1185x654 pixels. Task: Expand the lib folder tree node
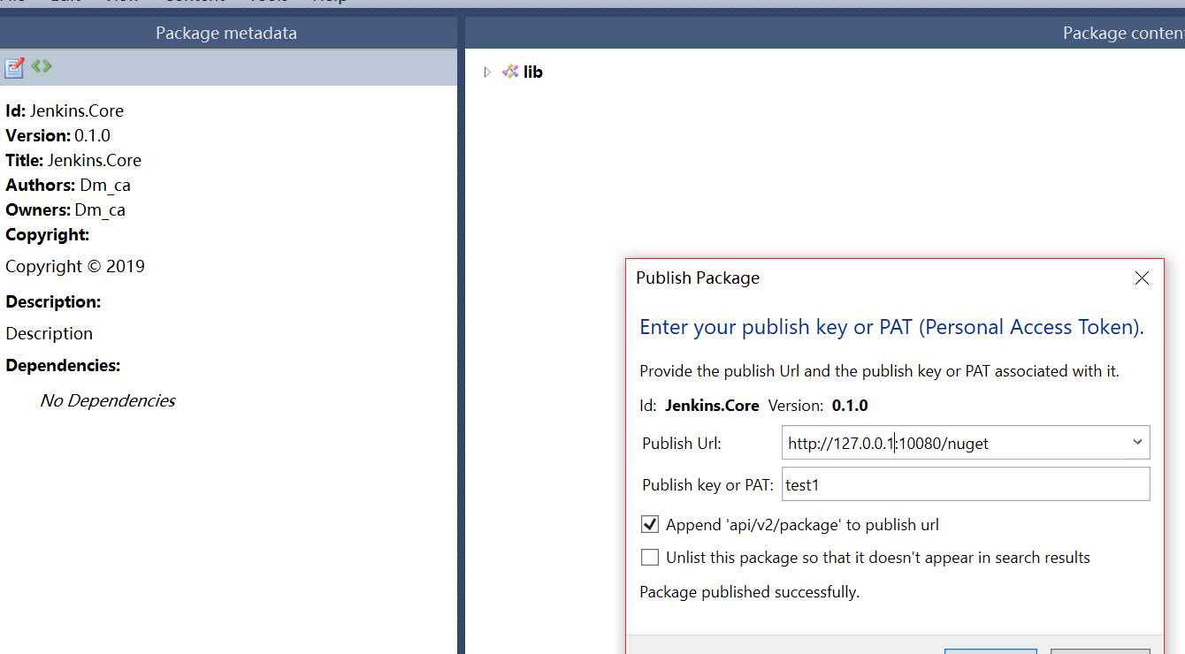(486, 72)
